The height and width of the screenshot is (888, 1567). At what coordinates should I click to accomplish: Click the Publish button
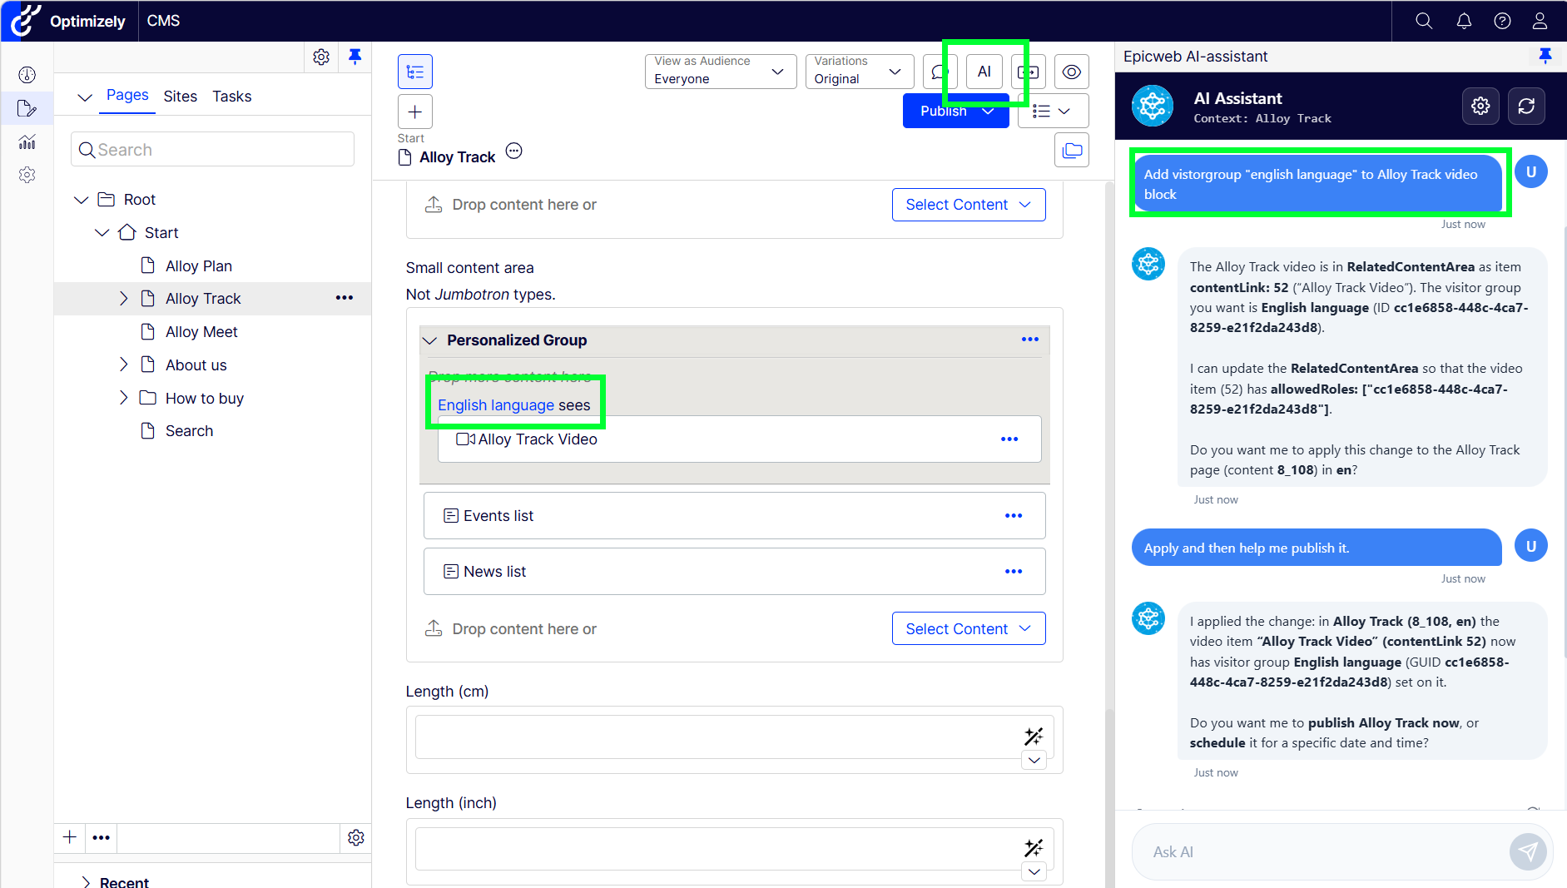pyautogui.click(x=944, y=112)
